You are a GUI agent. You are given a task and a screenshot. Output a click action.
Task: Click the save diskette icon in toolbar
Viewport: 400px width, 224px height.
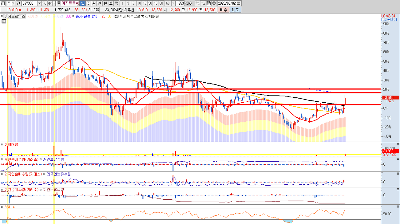coord(208,3)
